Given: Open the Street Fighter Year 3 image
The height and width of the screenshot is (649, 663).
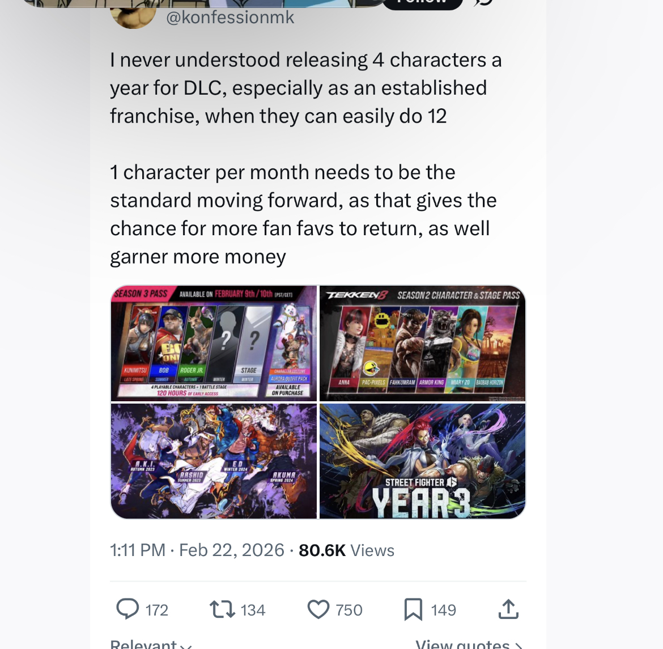Looking at the screenshot, I should (x=422, y=461).
